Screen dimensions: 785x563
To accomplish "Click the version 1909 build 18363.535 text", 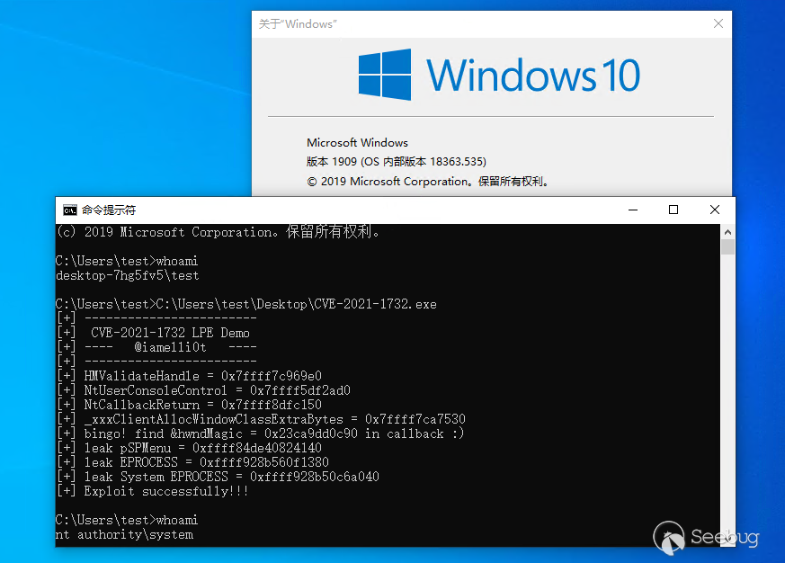I will coord(396,161).
